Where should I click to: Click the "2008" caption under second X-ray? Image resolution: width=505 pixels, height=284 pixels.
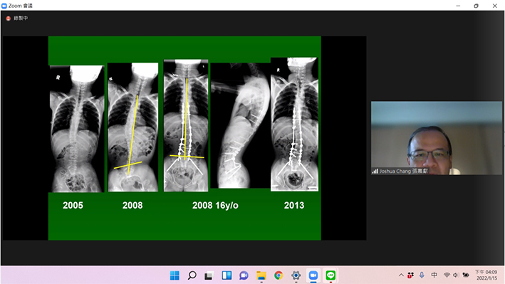pos(132,206)
